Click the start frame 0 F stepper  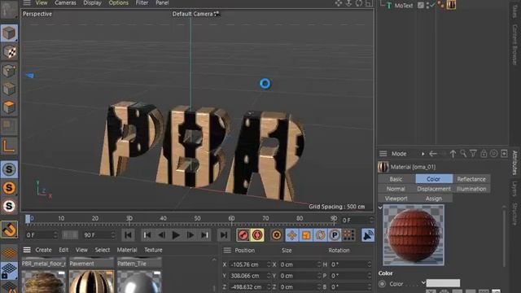55,235
